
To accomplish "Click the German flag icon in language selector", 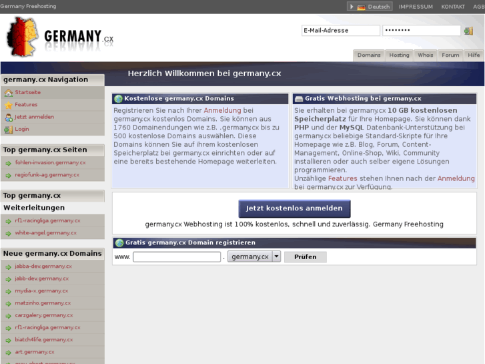I will [361, 7].
